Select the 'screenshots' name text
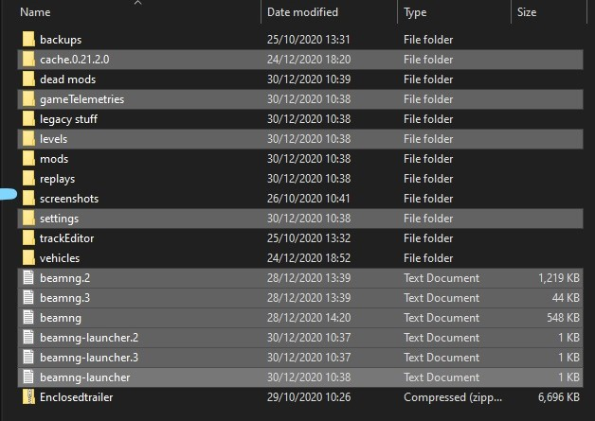This screenshot has width=595, height=421. (x=69, y=199)
